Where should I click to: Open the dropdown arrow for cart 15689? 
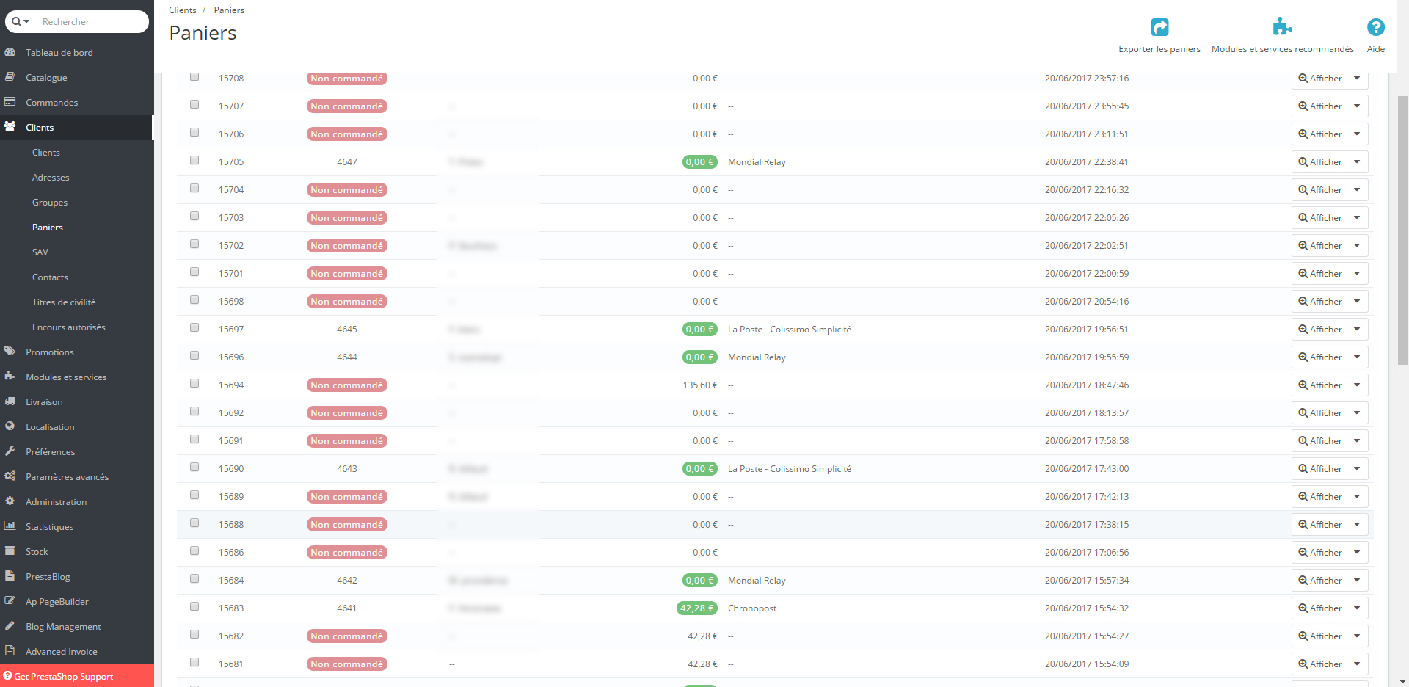pyautogui.click(x=1358, y=497)
